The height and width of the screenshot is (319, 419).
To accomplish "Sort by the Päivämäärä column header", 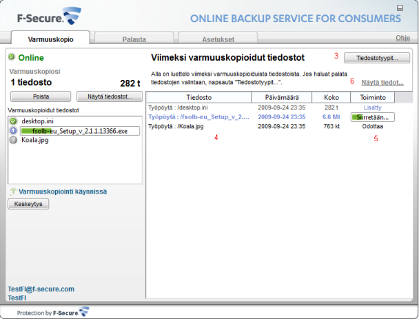I will point(282,97).
